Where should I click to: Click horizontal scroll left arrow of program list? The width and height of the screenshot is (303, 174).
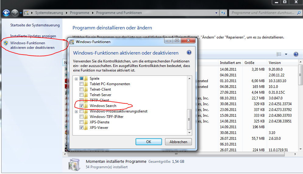coord(65,154)
